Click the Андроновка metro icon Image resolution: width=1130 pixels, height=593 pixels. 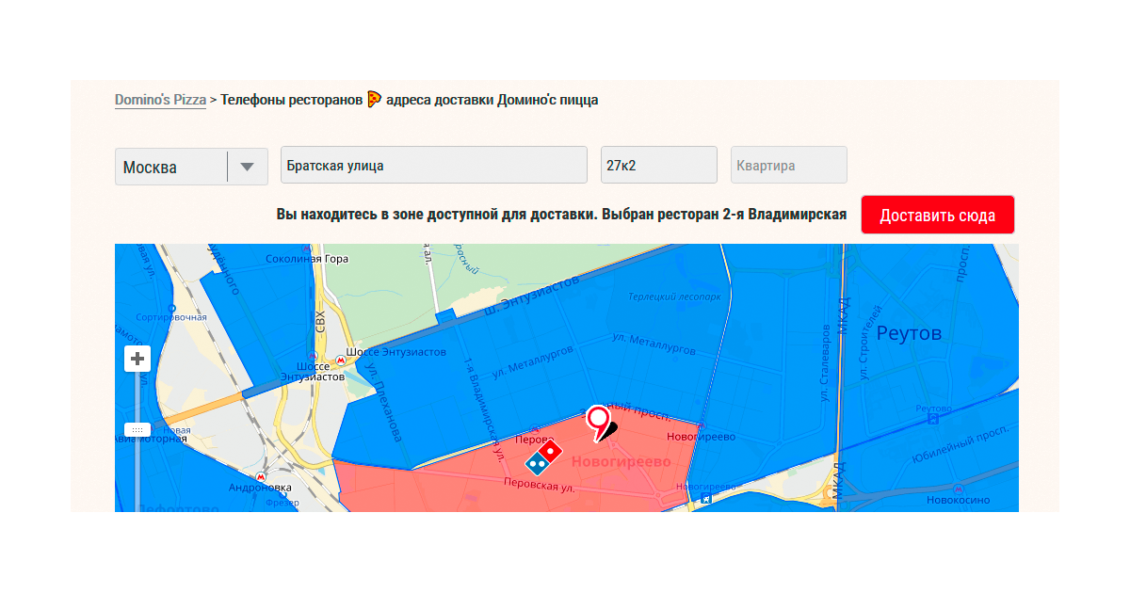point(261,477)
